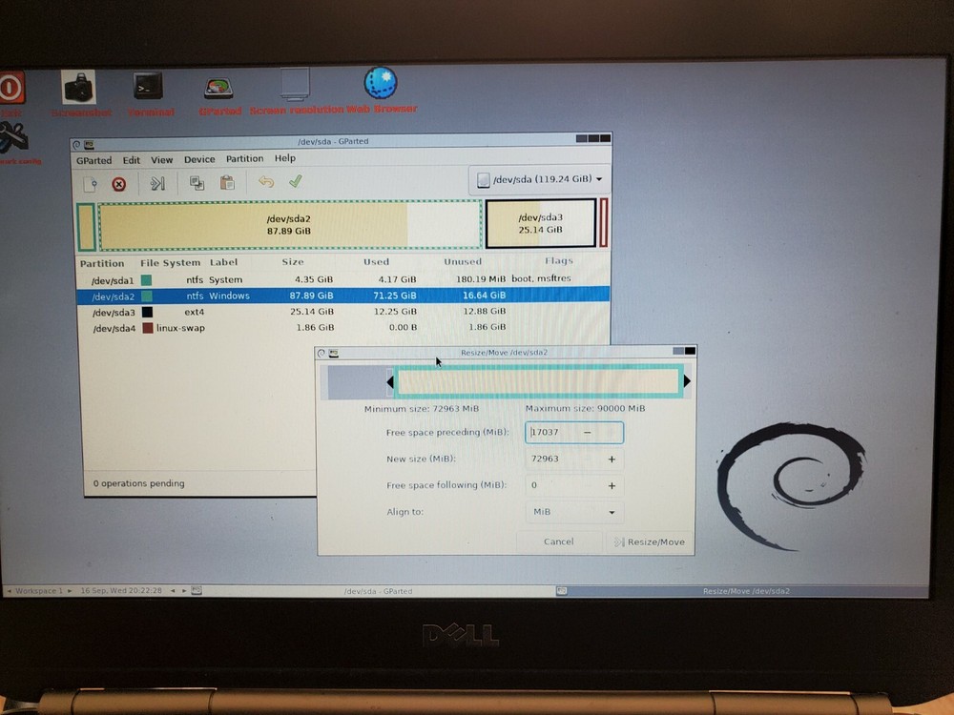Click the /dev/sda3 block in disk map

(x=540, y=223)
